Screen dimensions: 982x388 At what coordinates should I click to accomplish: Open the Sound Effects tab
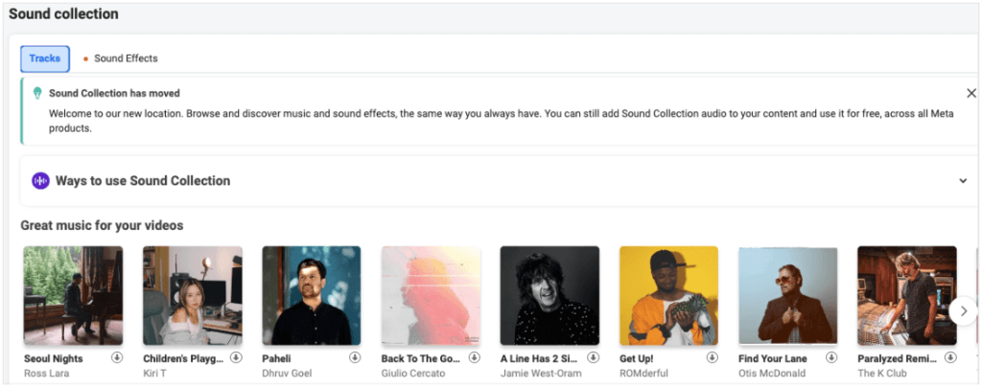coord(125,58)
